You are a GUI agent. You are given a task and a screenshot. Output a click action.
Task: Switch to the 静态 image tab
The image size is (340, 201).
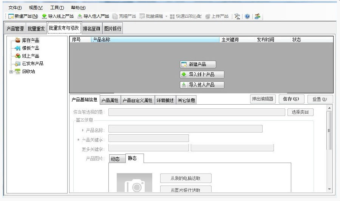(134, 158)
